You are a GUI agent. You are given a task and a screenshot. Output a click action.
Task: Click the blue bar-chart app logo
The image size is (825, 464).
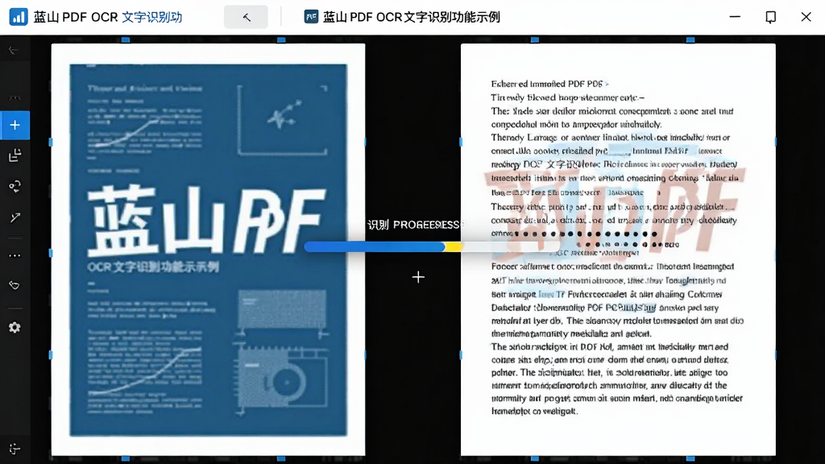pos(19,17)
